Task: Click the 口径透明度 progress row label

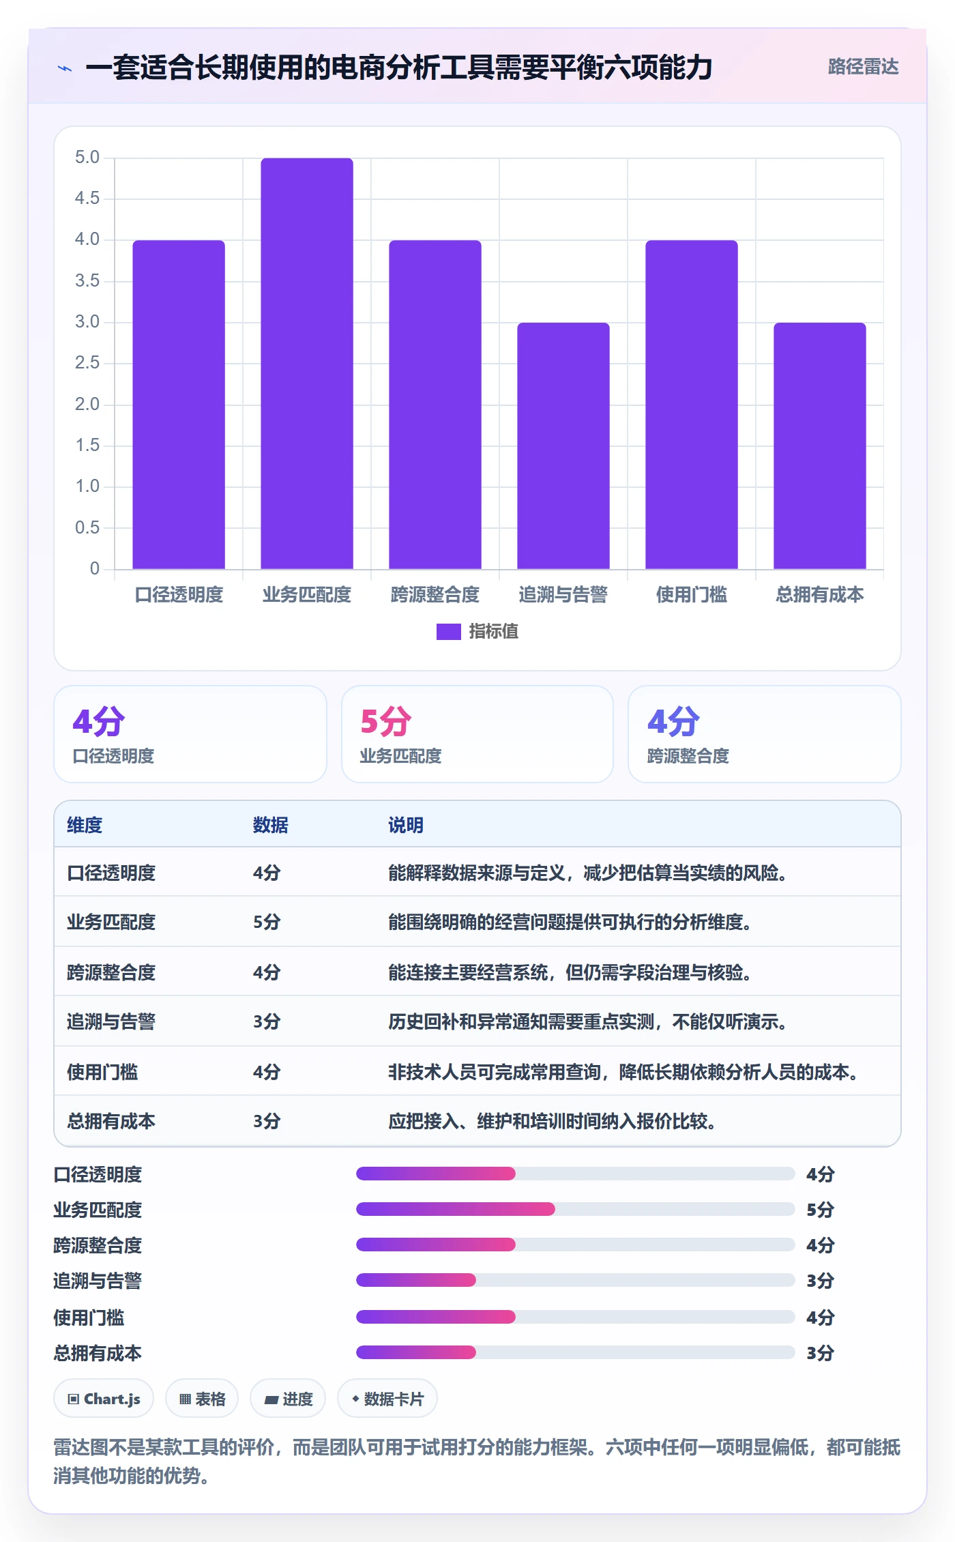Action: pos(98,1174)
